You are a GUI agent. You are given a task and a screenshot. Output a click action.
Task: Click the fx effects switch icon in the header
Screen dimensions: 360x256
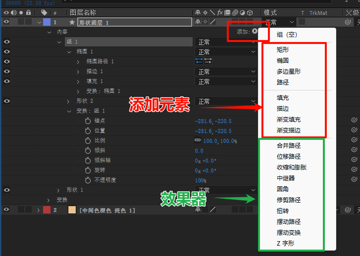click(220, 12)
